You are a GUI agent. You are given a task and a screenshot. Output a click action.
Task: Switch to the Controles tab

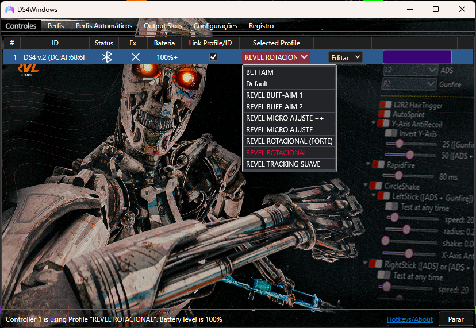tap(21, 26)
